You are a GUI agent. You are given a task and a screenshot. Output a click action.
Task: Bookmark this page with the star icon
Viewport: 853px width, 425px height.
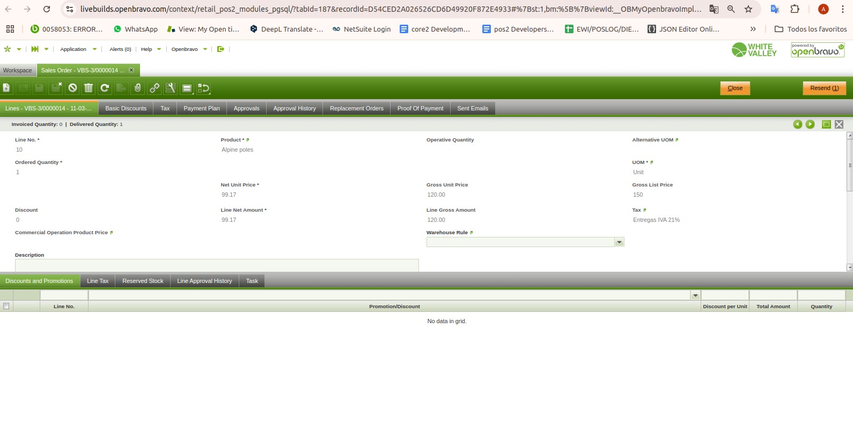click(x=748, y=9)
